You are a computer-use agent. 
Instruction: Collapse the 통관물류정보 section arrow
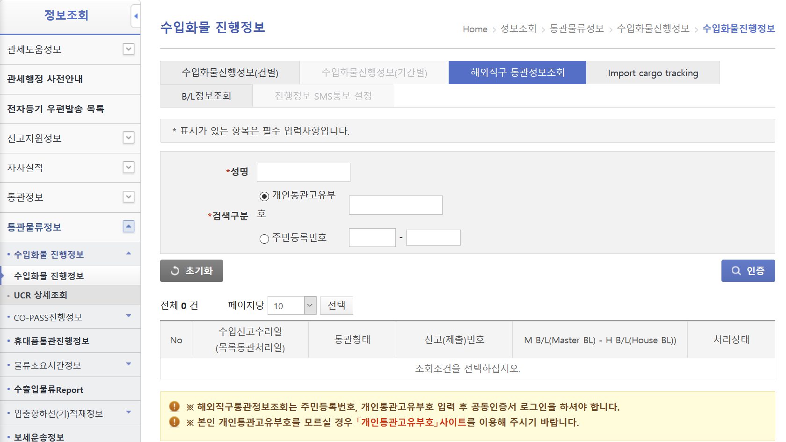click(x=129, y=227)
